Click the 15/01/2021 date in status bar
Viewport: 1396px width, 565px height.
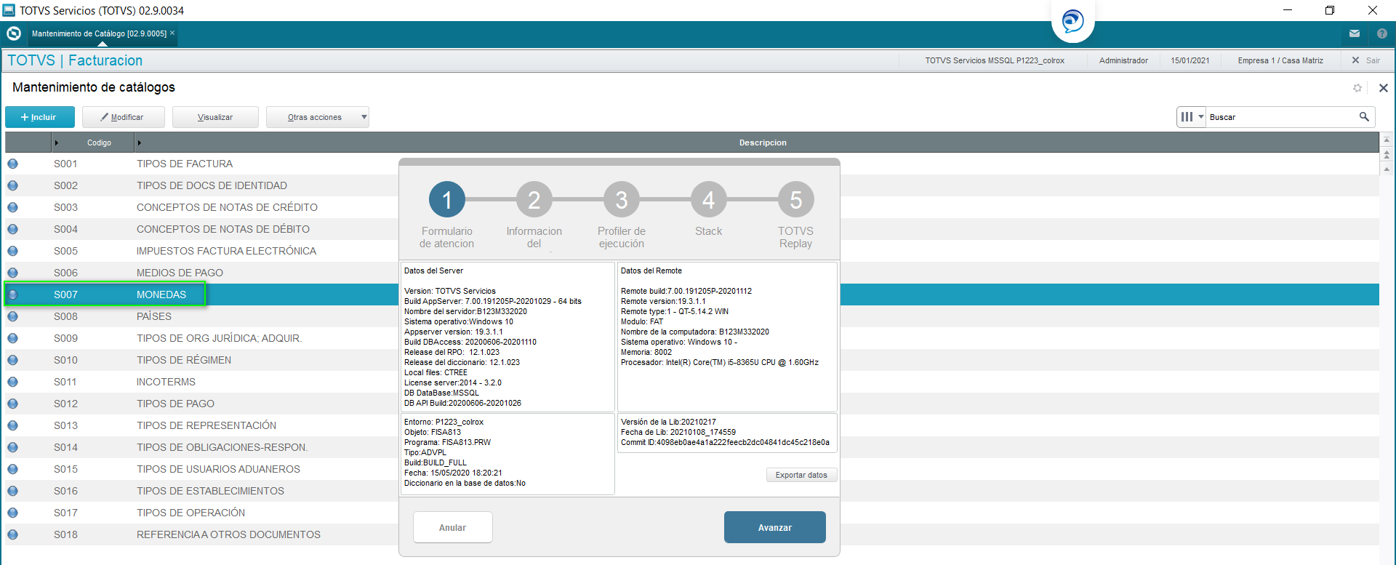(x=1190, y=60)
